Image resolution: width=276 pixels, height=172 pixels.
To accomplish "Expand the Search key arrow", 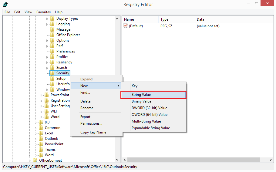I will [47, 68].
